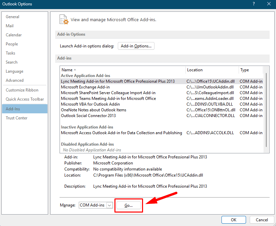Switch to the Trust Center section

(16, 118)
